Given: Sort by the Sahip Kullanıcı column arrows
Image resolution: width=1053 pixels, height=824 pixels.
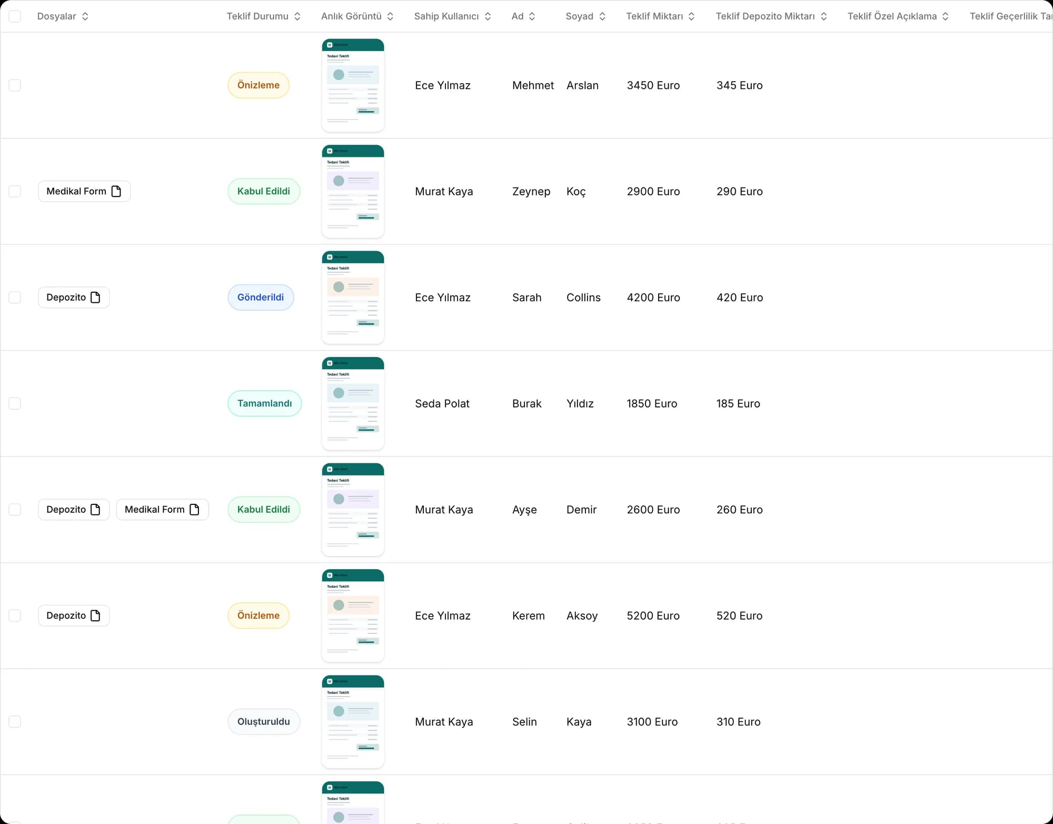Looking at the screenshot, I should (x=488, y=16).
